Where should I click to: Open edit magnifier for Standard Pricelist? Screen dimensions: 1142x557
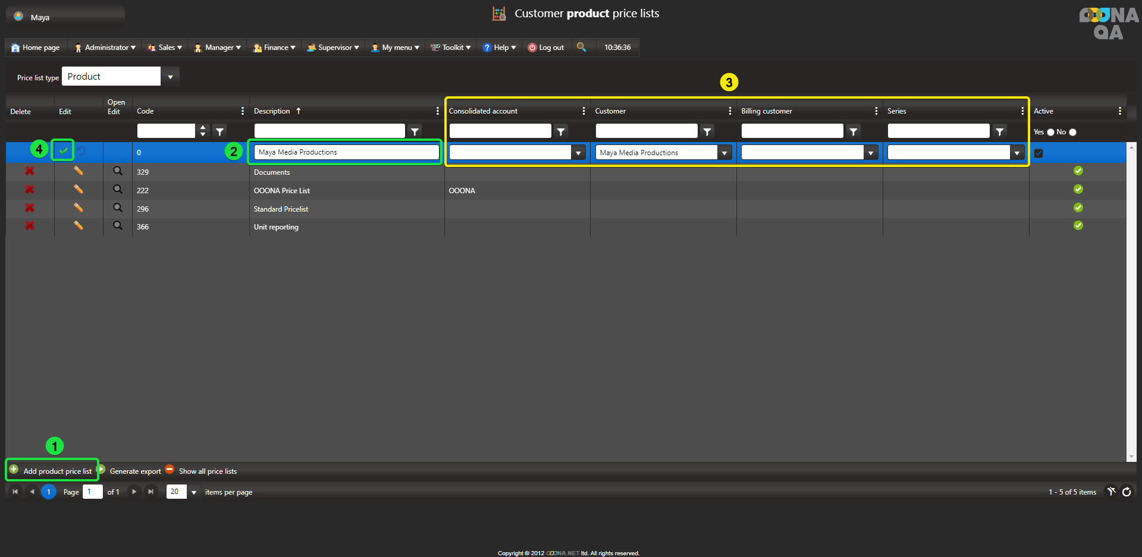pyautogui.click(x=118, y=207)
